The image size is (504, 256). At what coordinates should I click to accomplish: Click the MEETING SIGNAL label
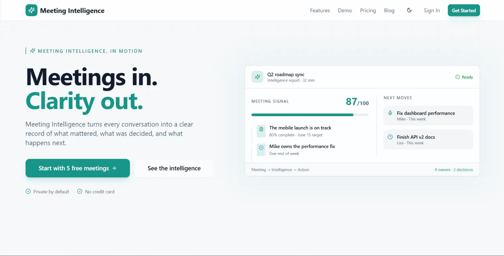point(270,101)
